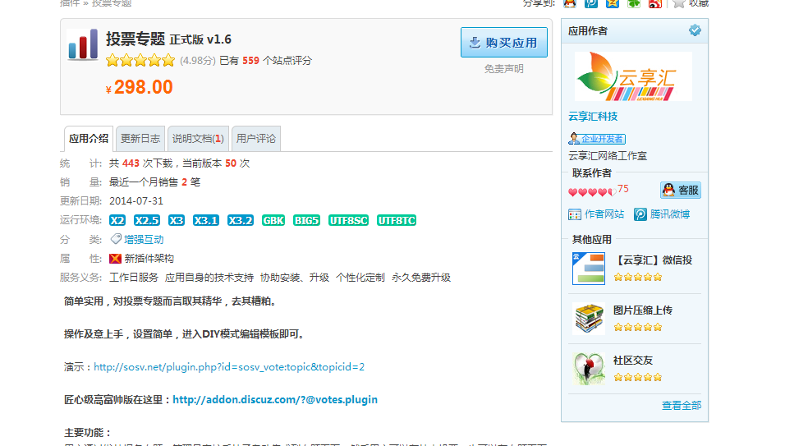Click the 永久免费升级 service text
This screenshot has width=785, height=446.
coord(421,278)
